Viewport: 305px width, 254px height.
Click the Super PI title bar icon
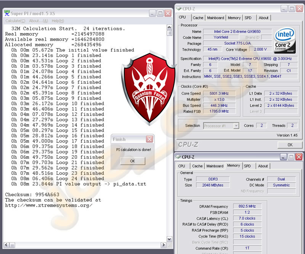tap(7, 13)
